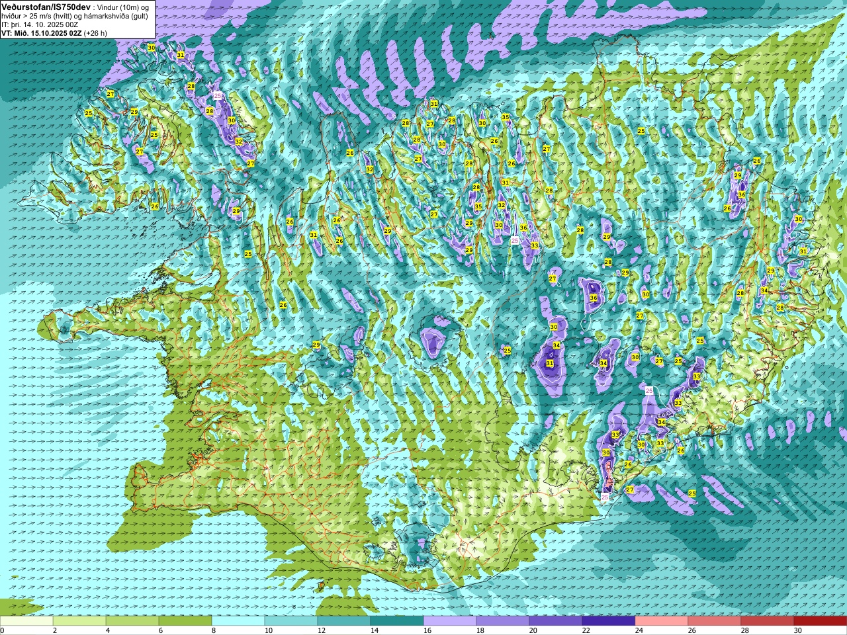Select the 6–8 olive green color scale swatch
This screenshot has width=847, height=635.
185,620
